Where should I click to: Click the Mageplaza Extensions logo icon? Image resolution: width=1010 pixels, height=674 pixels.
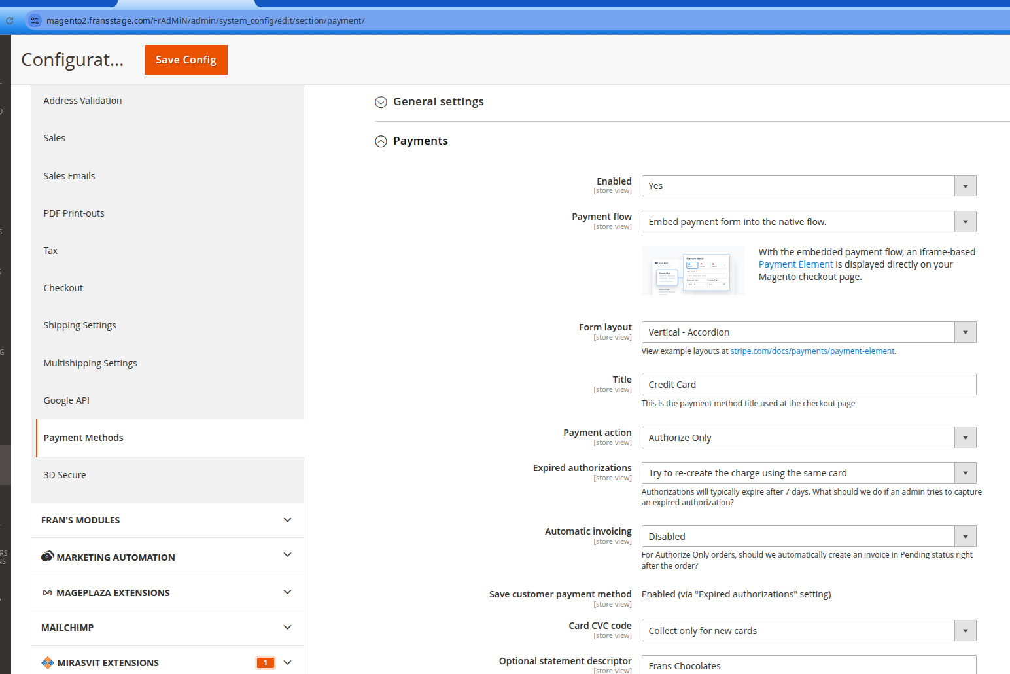(x=47, y=593)
